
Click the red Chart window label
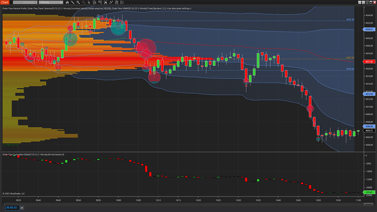pyautogui.click(x=5, y=2)
